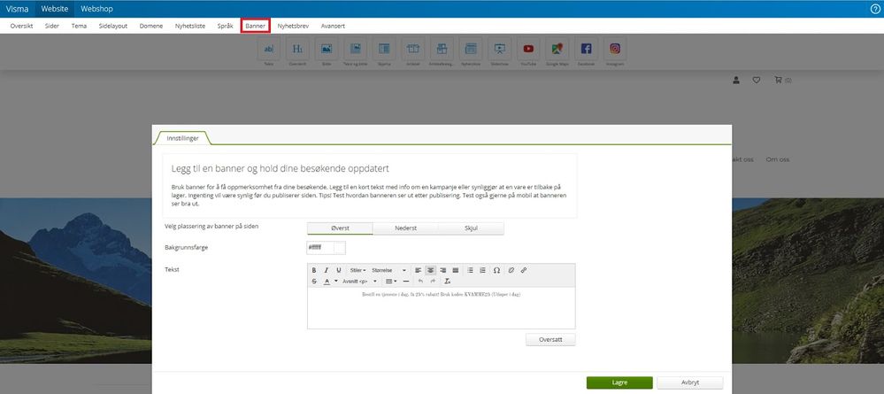Insert a bulleted list
Viewport: 884px width, 394px height.
(x=470, y=270)
